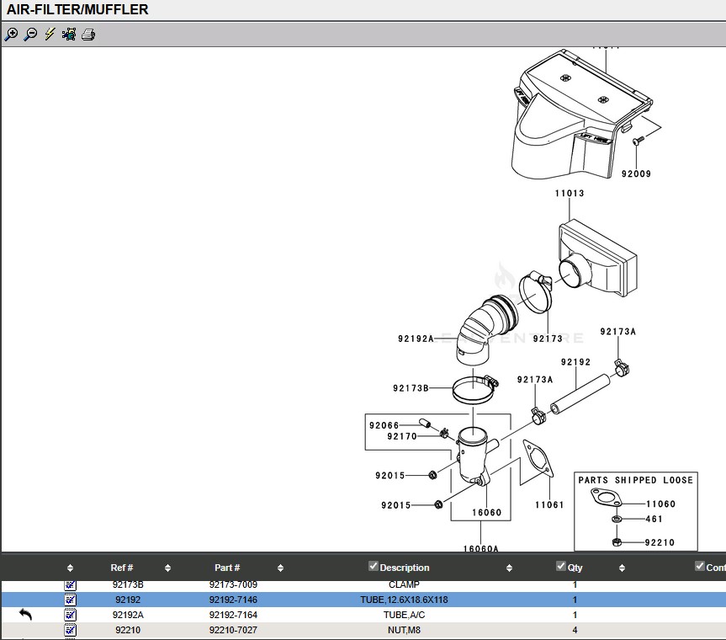Click the Part # column header
The height and width of the screenshot is (640, 726).
pos(227,568)
